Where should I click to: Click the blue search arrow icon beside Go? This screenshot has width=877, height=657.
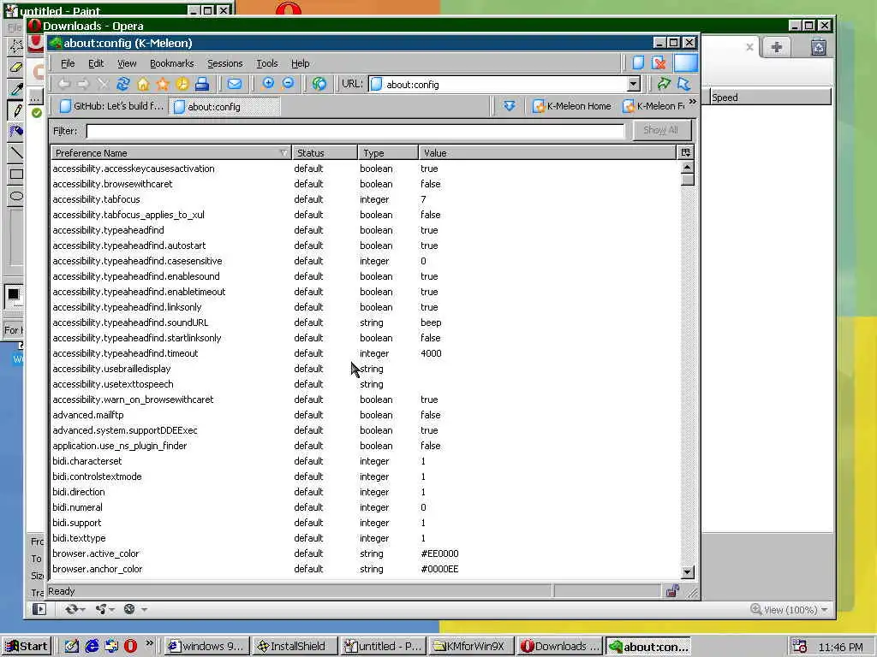coord(683,84)
